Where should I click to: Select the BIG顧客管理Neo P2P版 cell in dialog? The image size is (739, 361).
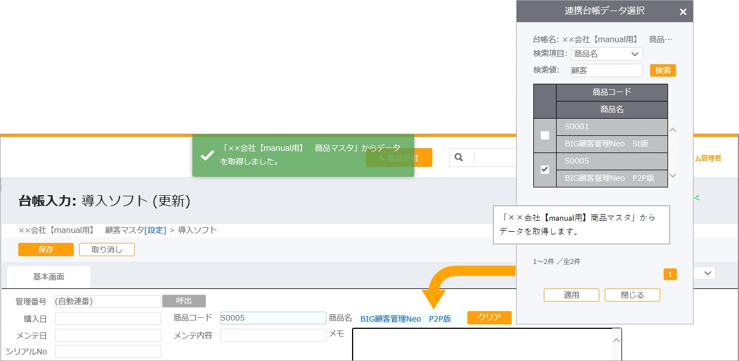(x=612, y=178)
